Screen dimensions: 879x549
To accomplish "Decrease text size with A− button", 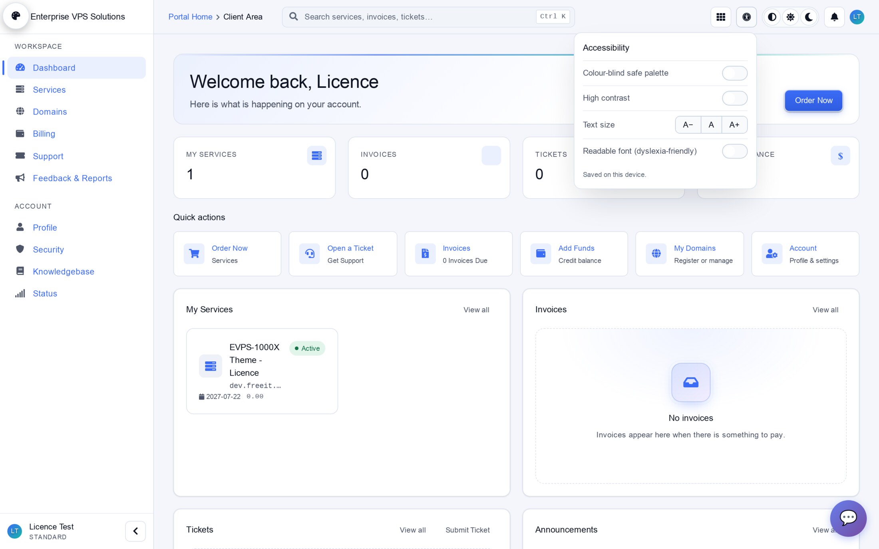I will (x=688, y=125).
